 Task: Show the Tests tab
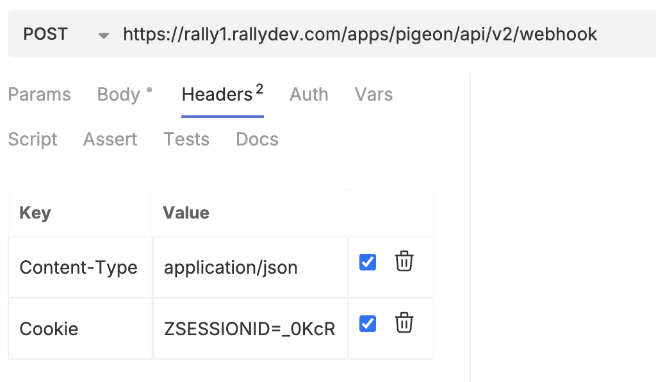(x=186, y=139)
